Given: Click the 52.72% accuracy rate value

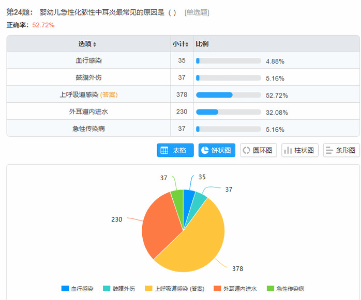Looking at the screenshot, I should tap(43, 25).
